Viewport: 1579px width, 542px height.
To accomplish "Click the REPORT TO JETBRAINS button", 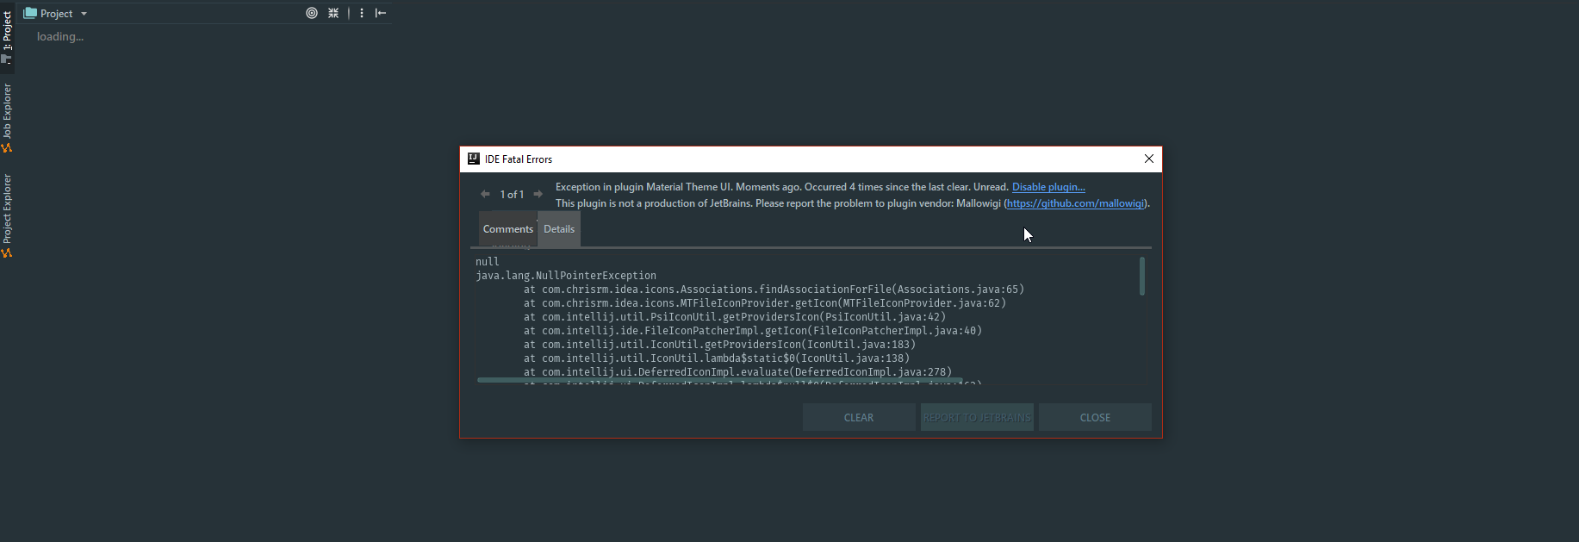I will click(x=977, y=417).
